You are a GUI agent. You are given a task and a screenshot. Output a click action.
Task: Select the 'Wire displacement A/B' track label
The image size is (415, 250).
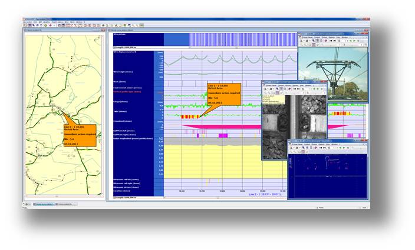click(x=125, y=52)
